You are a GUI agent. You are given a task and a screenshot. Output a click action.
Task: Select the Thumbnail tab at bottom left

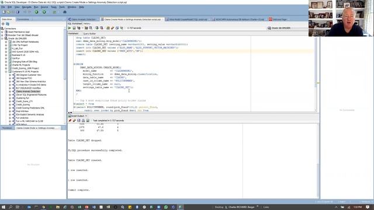point(7,128)
